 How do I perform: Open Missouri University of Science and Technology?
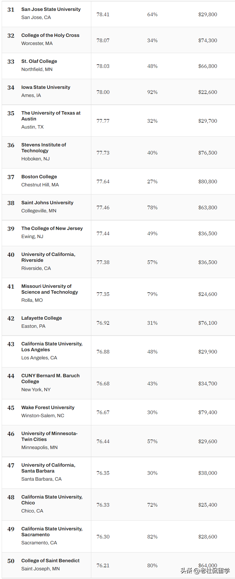(x=49, y=289)
